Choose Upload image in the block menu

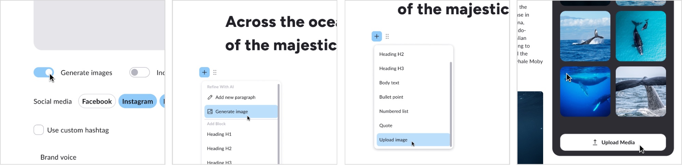click(393, 140)
